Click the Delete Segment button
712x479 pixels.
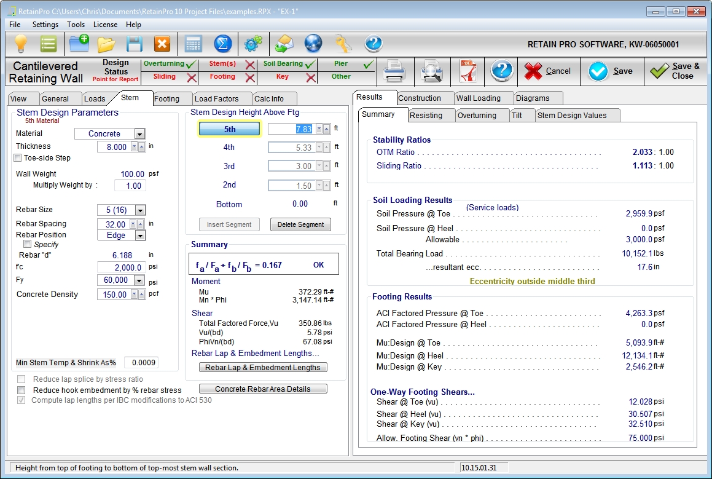(x=300, y=224)
